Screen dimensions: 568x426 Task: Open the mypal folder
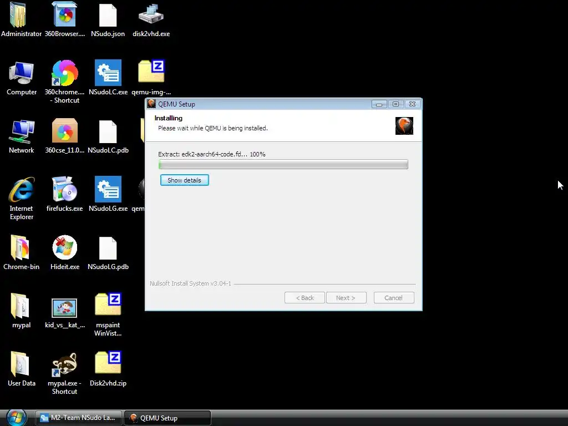[x=20, y=306]
